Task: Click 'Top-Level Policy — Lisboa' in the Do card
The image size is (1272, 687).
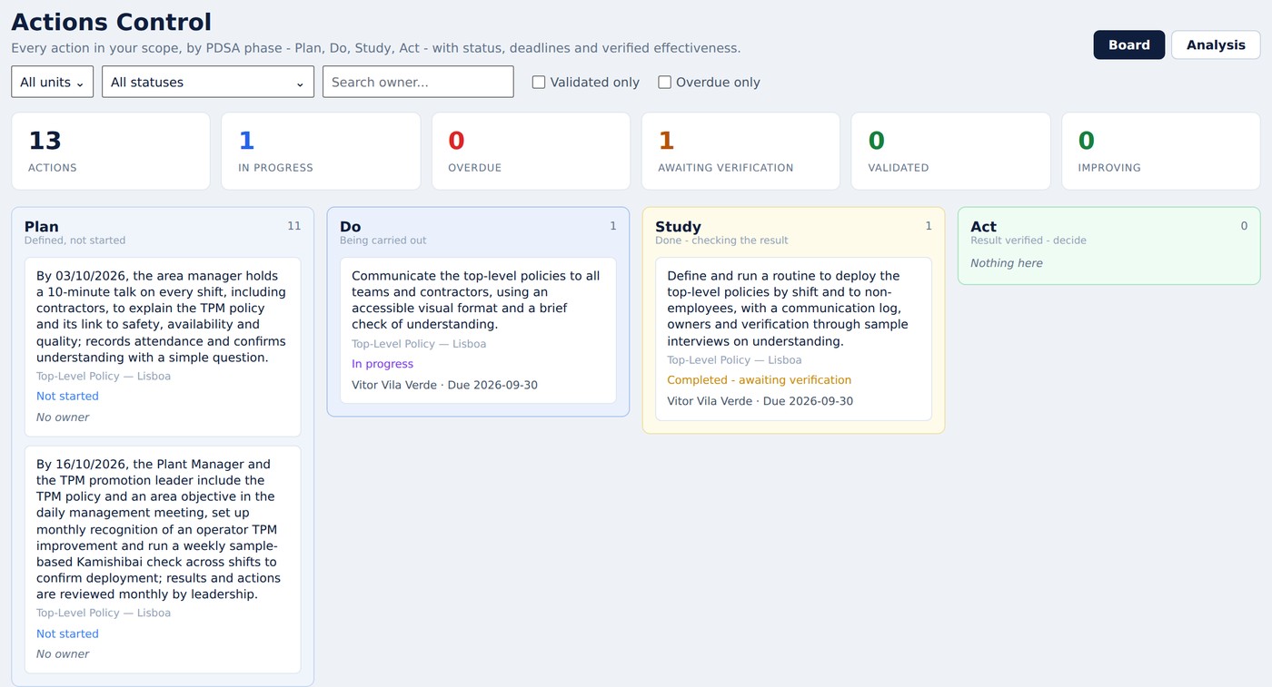Action: click(419, 344)
